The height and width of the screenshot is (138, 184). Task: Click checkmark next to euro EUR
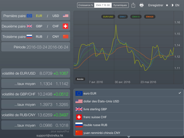(x=180, y=93)
